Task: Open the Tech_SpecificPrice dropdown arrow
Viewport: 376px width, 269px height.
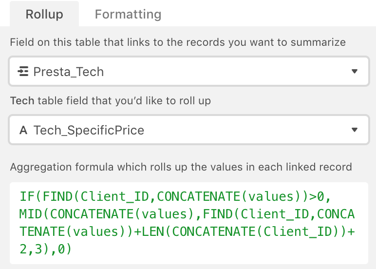Action: coord(355,130)
